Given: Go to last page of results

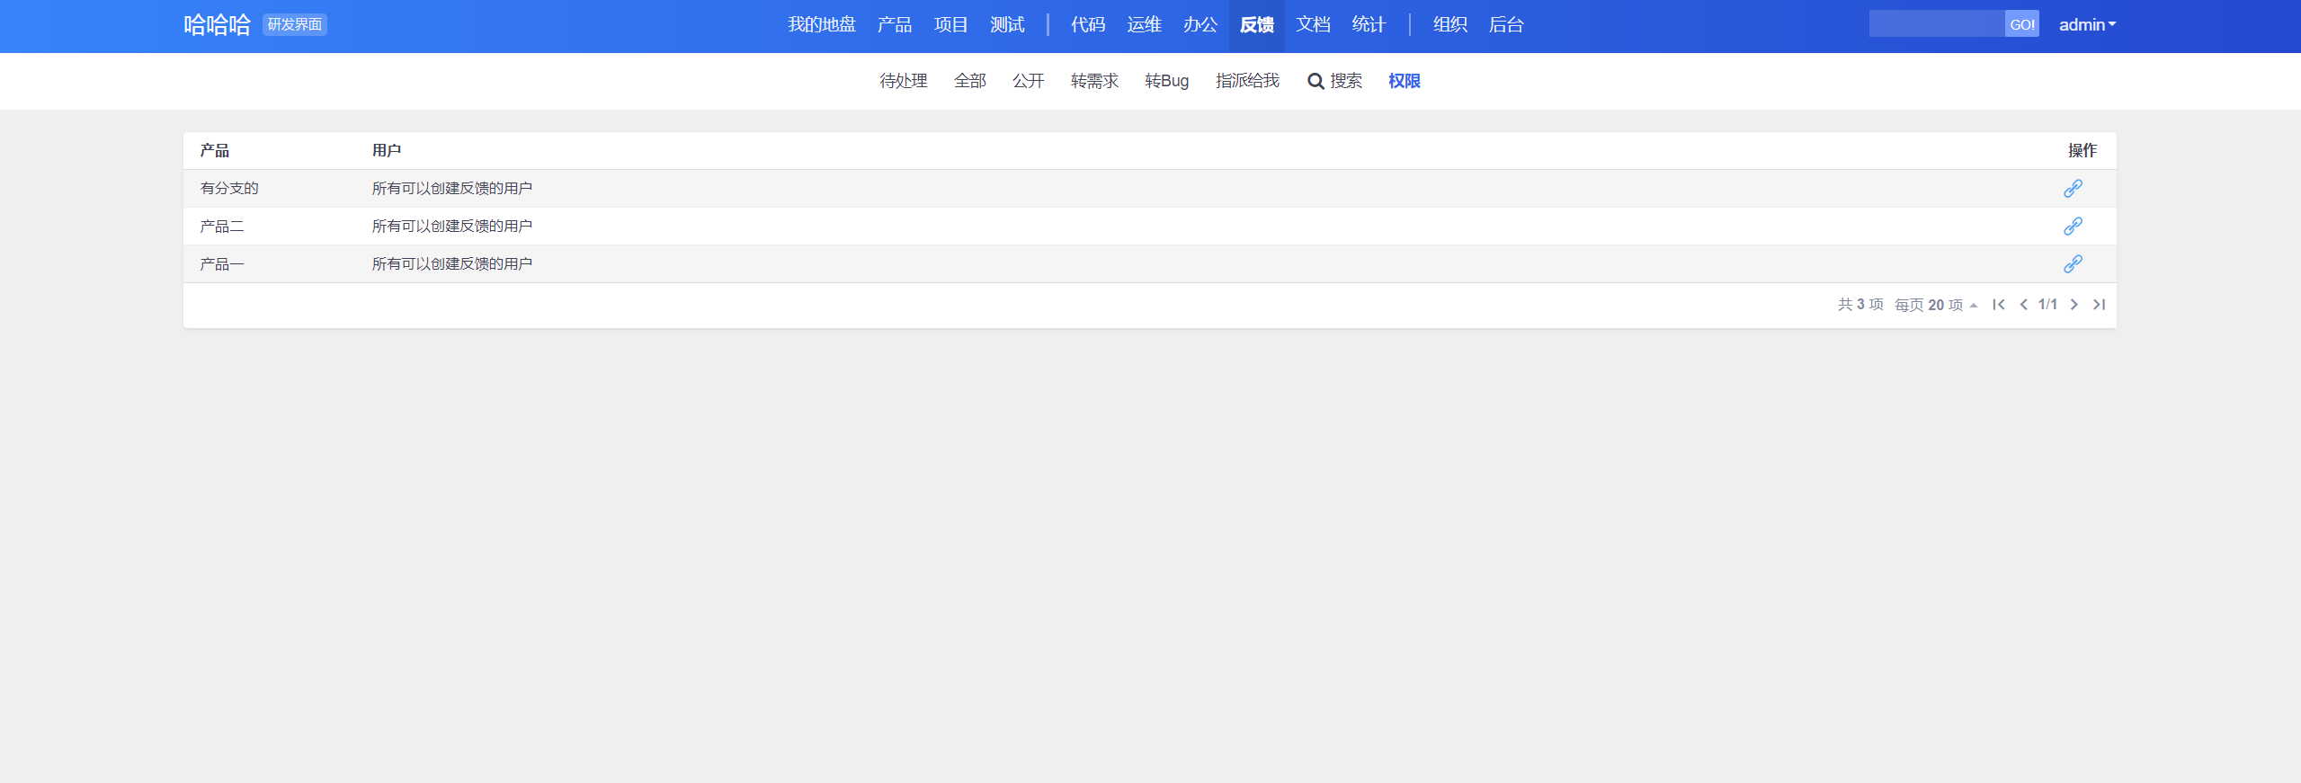Looking at the screenshot, I should pyautogui.click(x=2099, y=305).
